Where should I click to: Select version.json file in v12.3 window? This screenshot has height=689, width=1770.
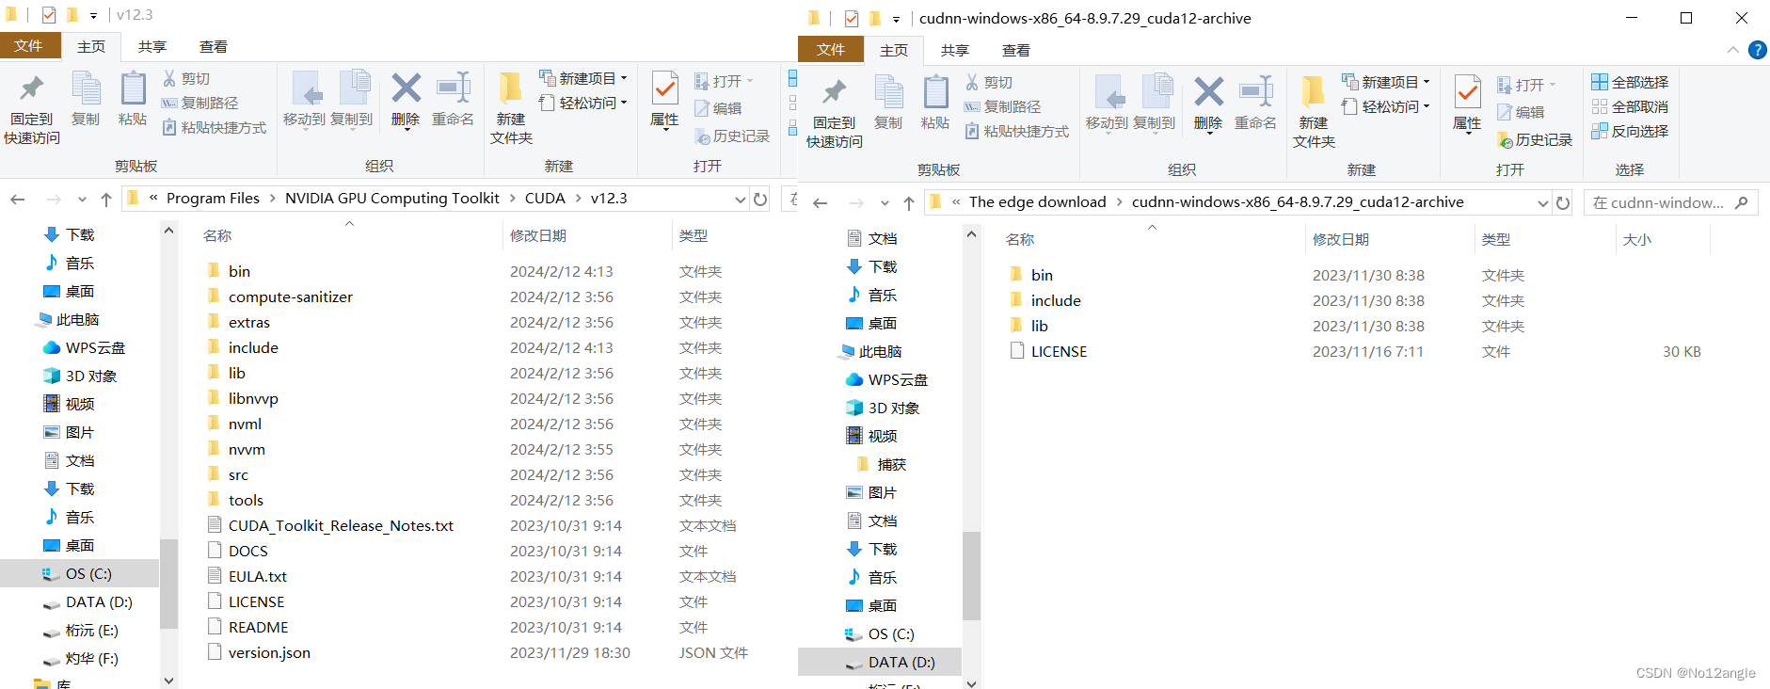(269, 652)
